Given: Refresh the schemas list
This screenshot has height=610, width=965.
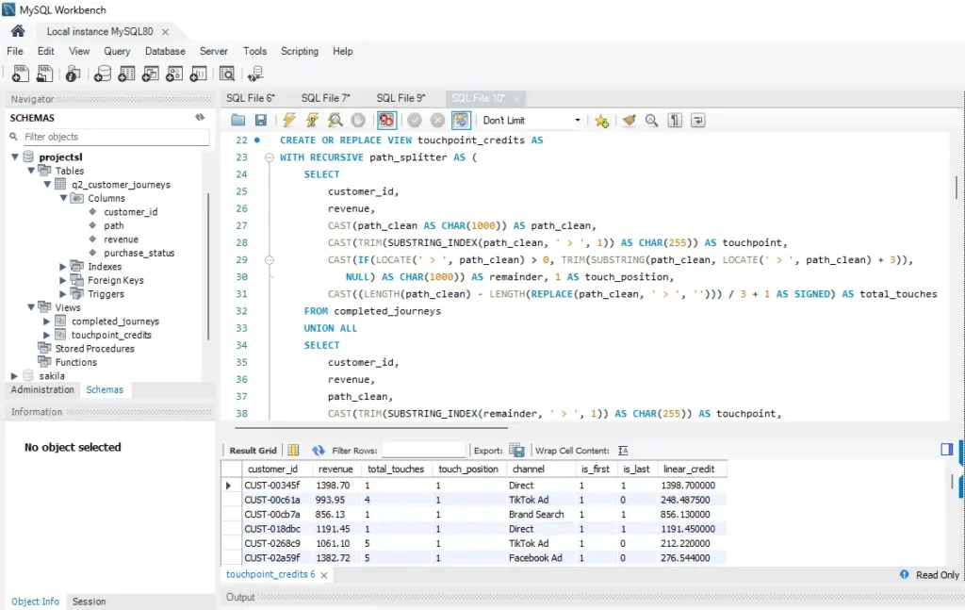Looking at the screenshot, I should click(200, 117).
